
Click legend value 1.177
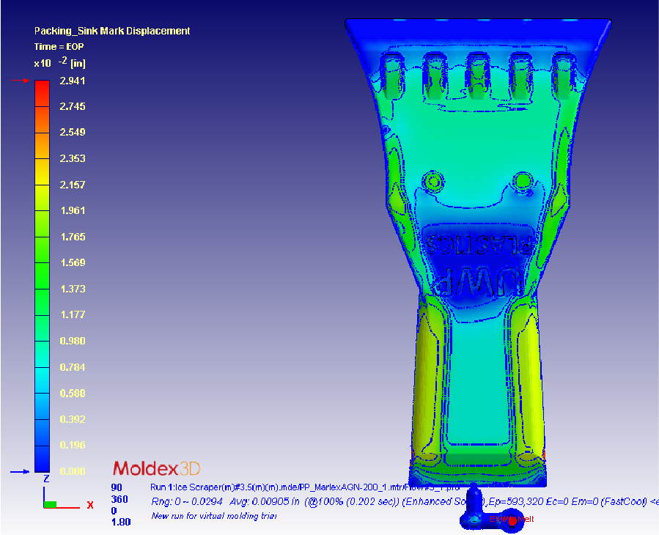coord(73,314)
